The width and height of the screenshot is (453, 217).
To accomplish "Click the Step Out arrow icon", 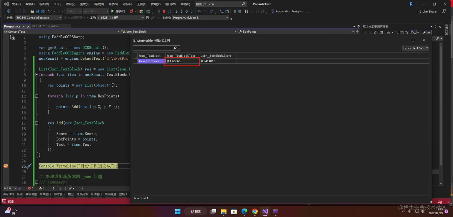I will click(x=192, y=11).
